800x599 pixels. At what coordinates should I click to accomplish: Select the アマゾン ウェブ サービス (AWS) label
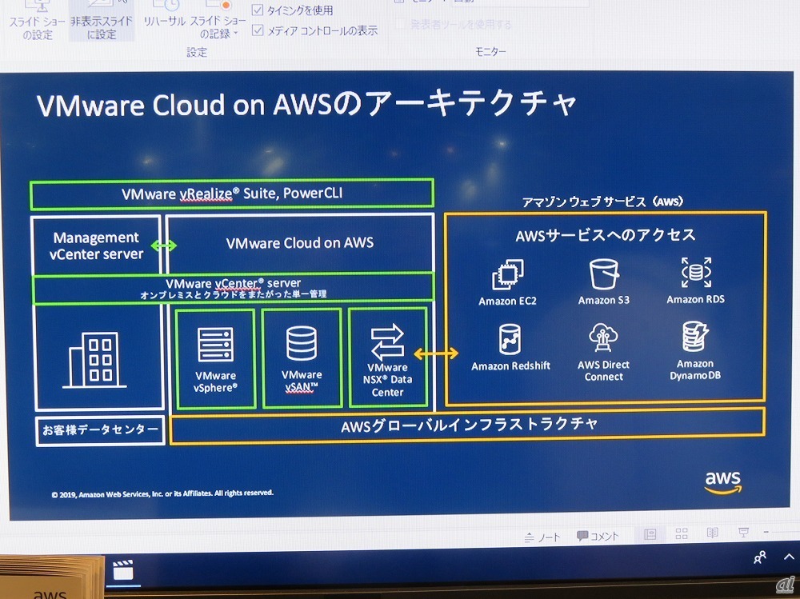(x=602, y=202)
